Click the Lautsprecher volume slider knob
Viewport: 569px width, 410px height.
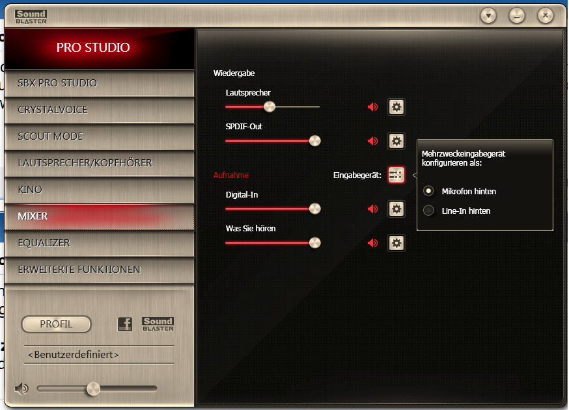click(270, 107)
